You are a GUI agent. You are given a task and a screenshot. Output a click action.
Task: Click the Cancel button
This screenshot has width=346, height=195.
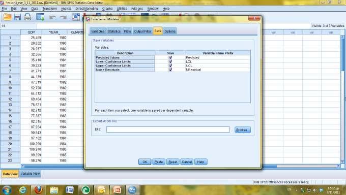coord(187,161)
